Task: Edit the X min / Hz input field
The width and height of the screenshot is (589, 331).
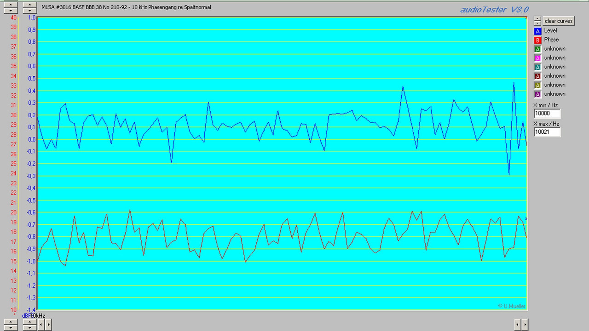Action: coord(546,113)
